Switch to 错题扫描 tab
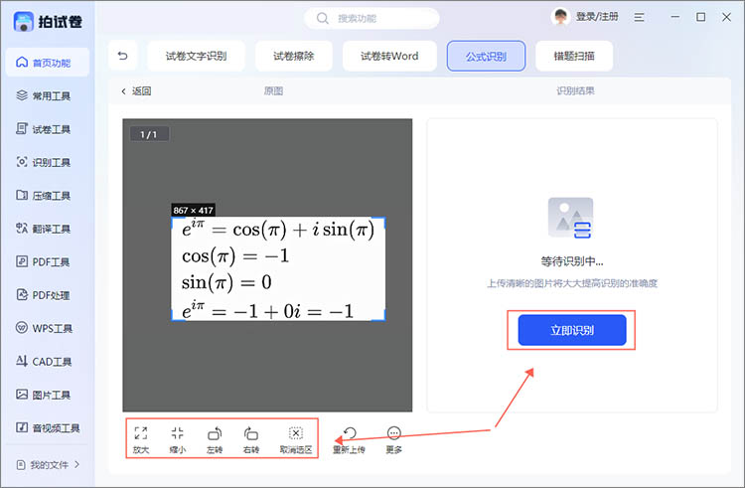Image resolution: width=745 pixels, height=488 pixels. [574, 56]
